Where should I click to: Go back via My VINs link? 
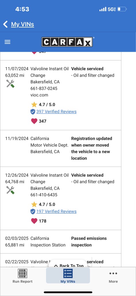(22, 24)
